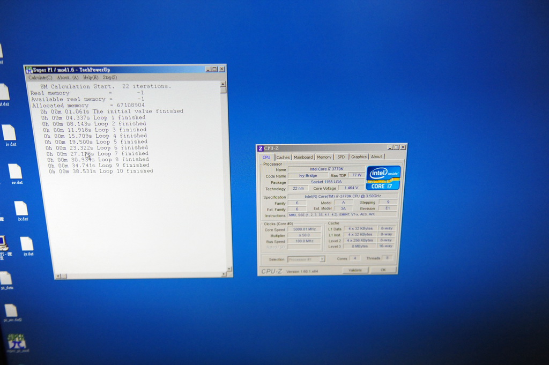Minimize the CPU-Z window
This screenshot has width=549, height=365.
click(390, 147)
